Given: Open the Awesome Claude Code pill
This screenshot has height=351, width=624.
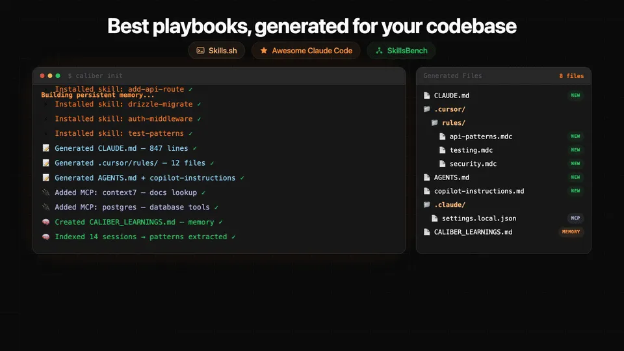Looking at the screenshot, I should click(305, 51).
